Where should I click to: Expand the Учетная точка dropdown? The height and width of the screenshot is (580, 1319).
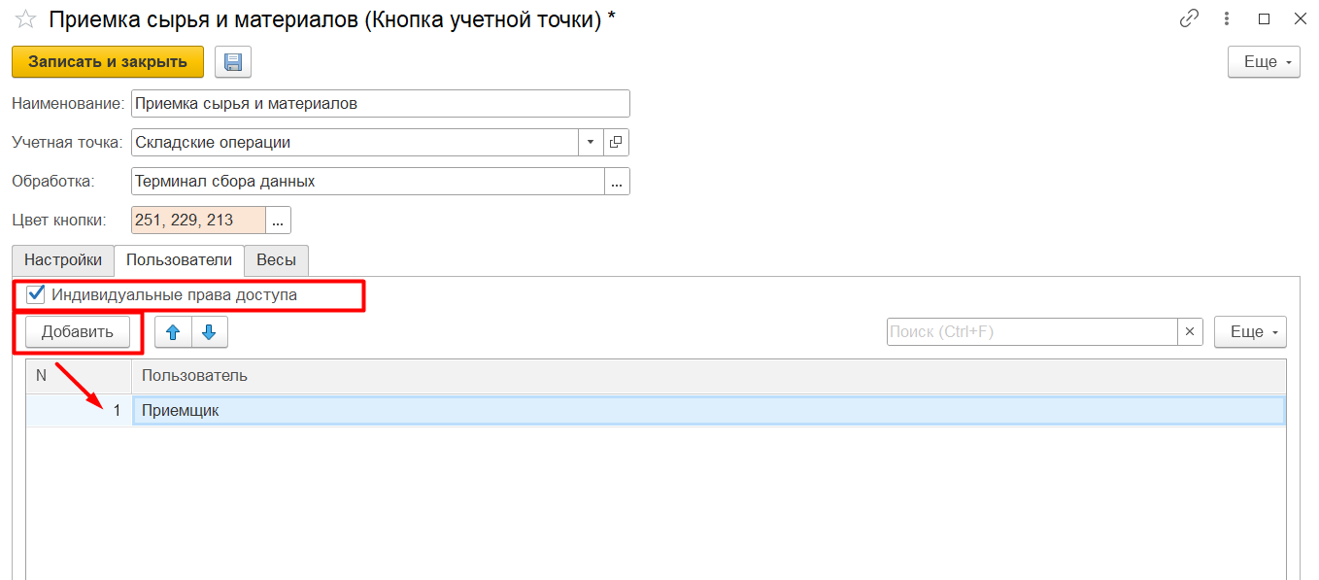tap(591, 143)
